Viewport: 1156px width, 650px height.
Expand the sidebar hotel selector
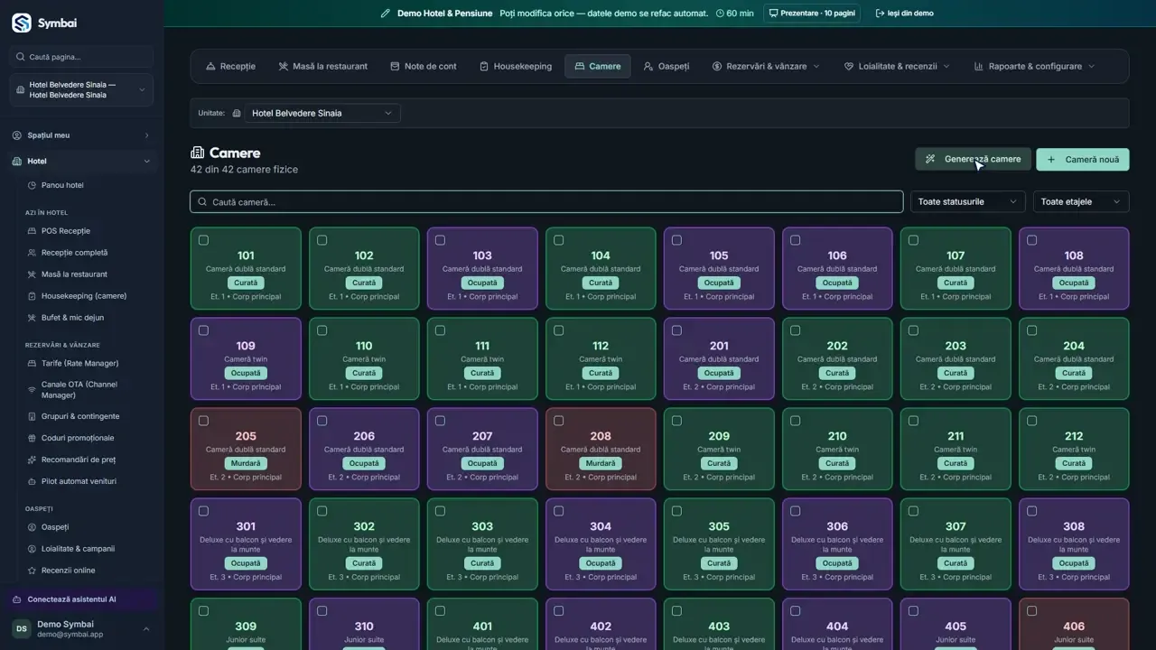click(x=82, y=89)
